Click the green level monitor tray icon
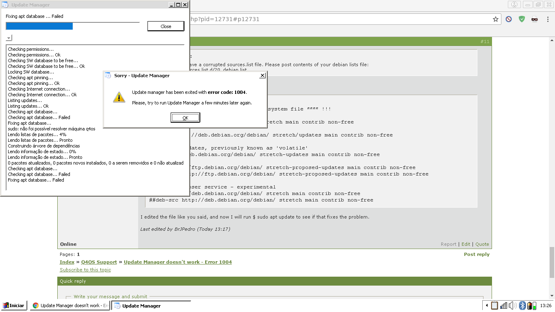 [535, 305]
